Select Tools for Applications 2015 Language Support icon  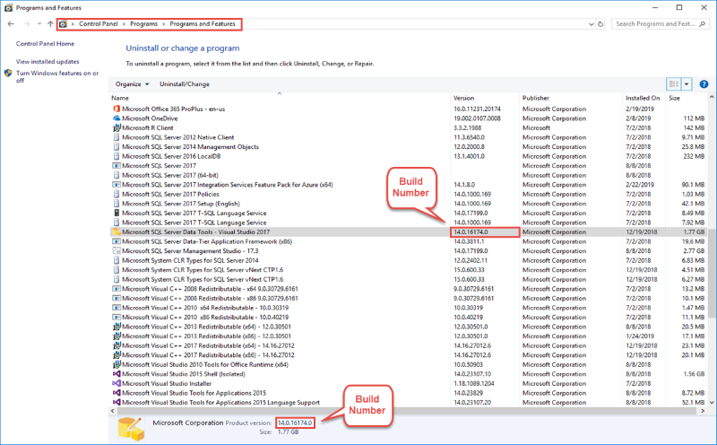pyautogui.click(x=117, y=403)
